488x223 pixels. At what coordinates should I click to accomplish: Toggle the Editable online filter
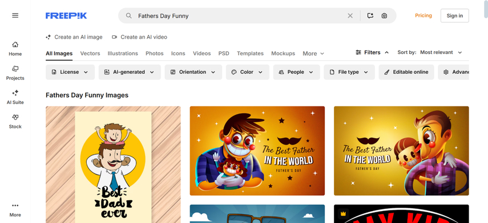click(406, 72)
